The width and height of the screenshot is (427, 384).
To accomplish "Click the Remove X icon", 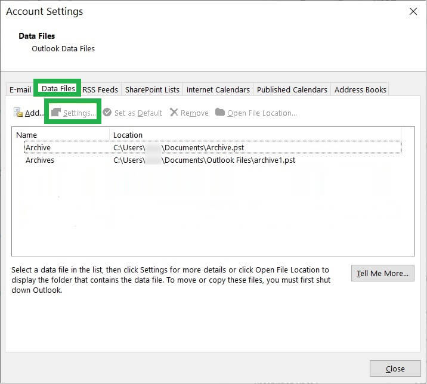I will 174,112.
